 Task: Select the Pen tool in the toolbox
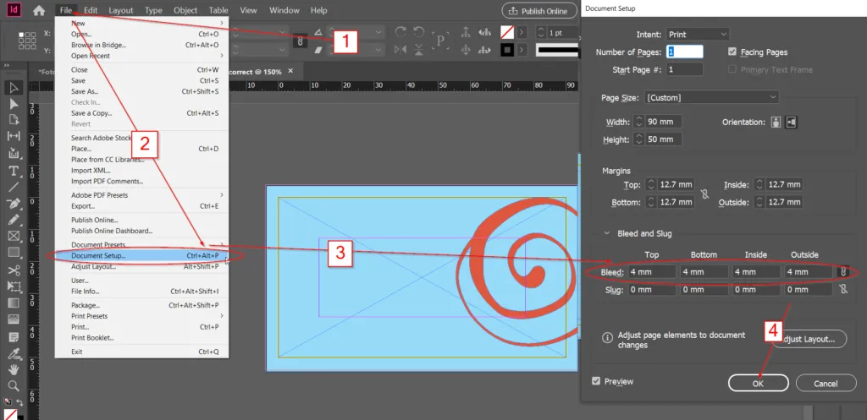coord(14,204)
